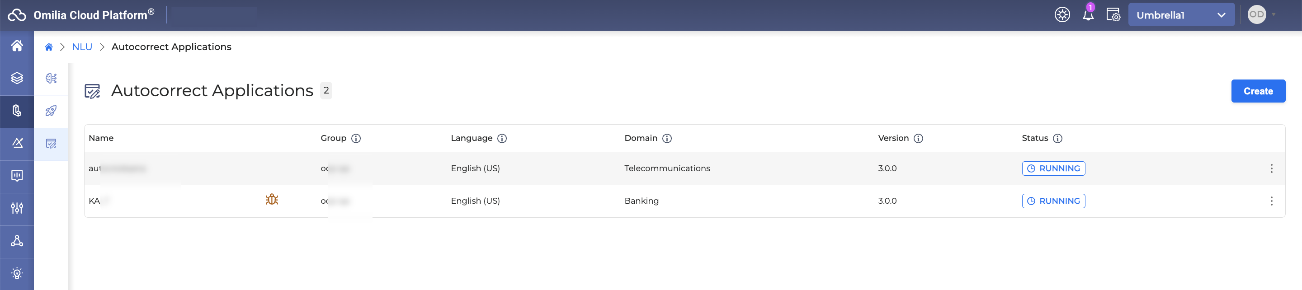Open the OD user avatar menu

click(x=1256, y=14)
